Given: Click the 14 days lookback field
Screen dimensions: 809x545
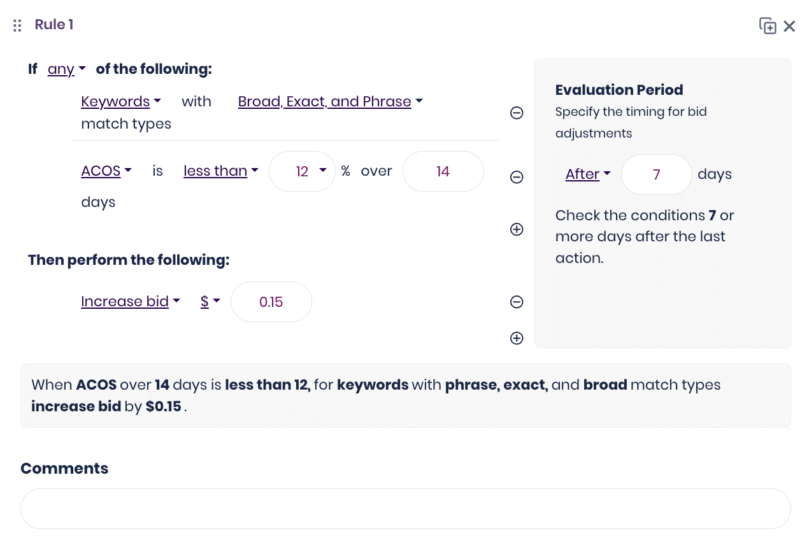Looking at the screenshot, I should pos(443,171).
